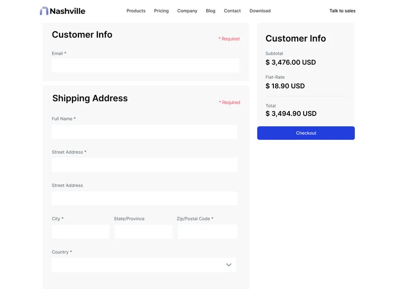Screen dimensions: 397x289
Task: Click the Customer Info heading
Action: point(82,35)
